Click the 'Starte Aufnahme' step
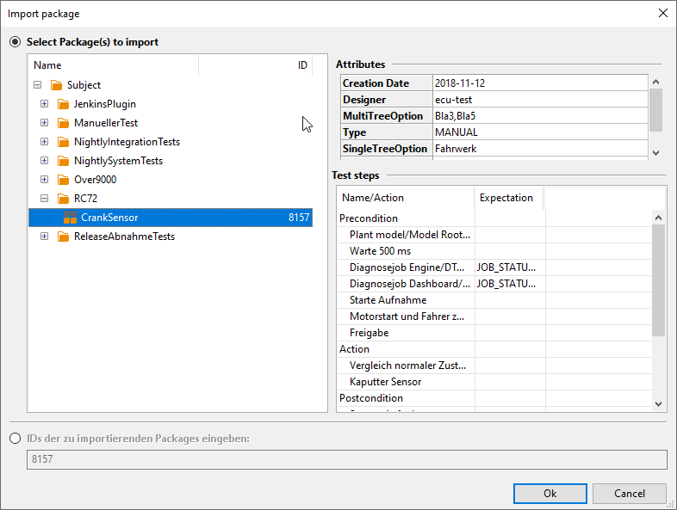This screenshot has width=677, height=510. [388, 300]
